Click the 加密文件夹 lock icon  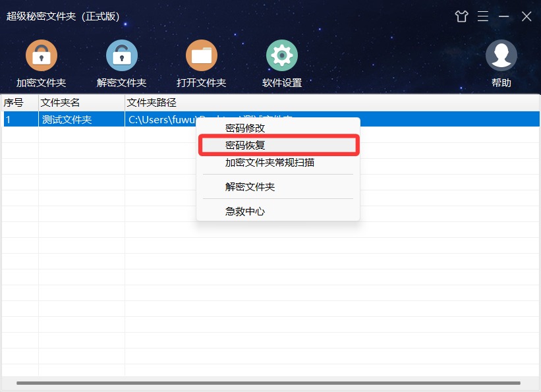pyautogui.click(x=42, y=55)
